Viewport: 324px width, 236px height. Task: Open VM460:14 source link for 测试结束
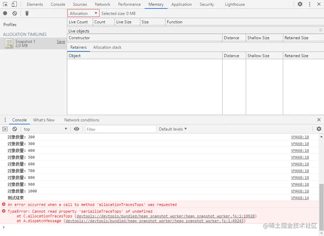(x=300, y=198)
